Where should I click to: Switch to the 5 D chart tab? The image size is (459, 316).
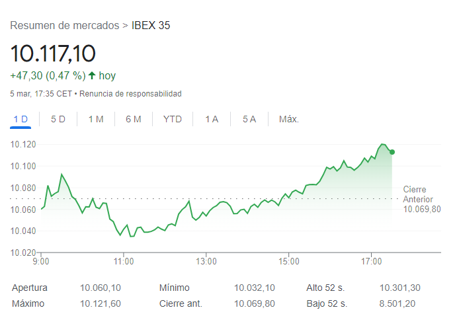[58, 119]
